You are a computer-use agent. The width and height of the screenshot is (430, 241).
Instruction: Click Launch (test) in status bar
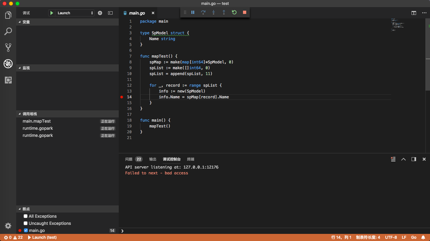tap(42, 237)
